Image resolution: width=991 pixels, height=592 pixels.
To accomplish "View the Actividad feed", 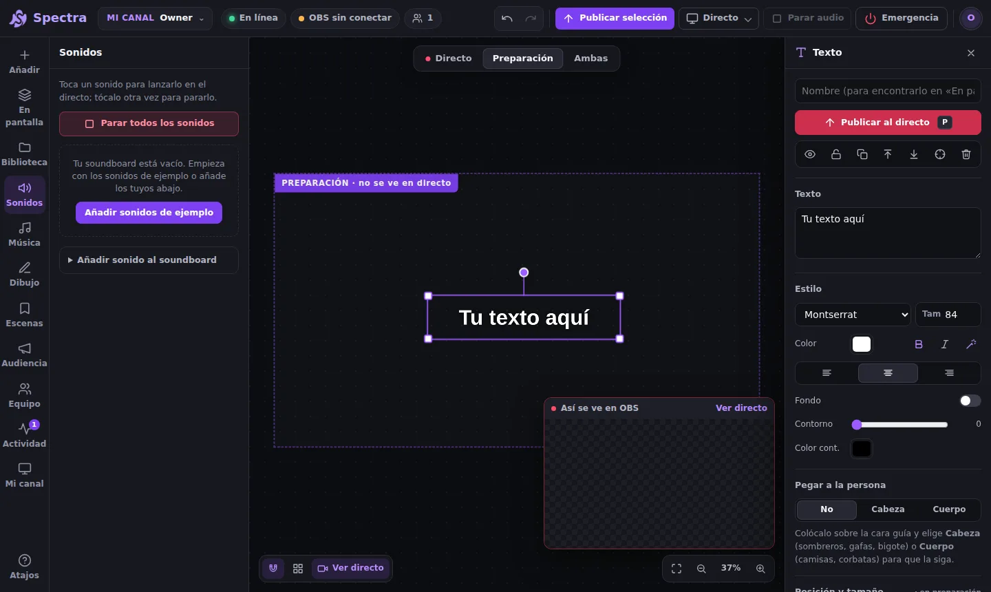I will pyautogui.click(x=24, y=436).
